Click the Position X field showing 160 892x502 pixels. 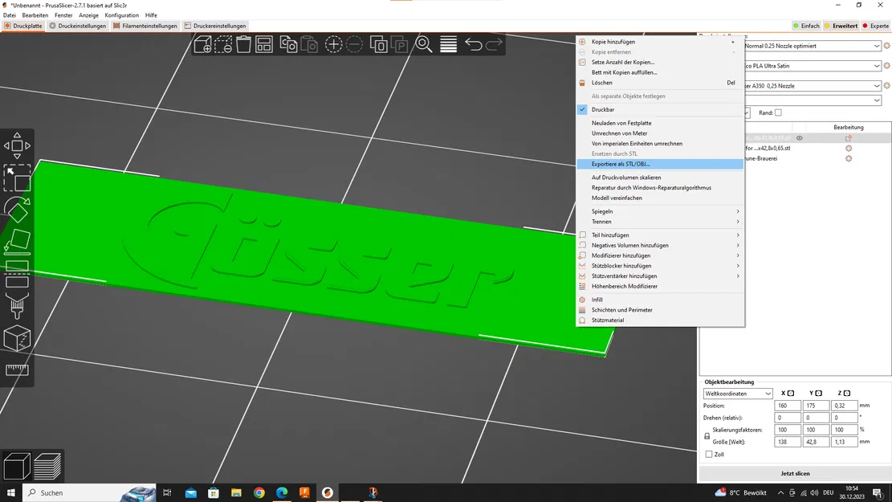point(788,406)
